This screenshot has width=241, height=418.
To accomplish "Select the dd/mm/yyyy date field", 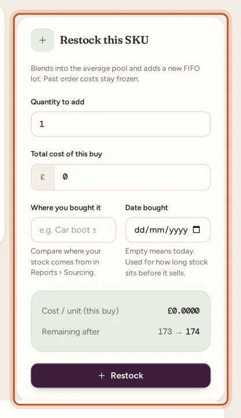I will (x=168, y=230).
